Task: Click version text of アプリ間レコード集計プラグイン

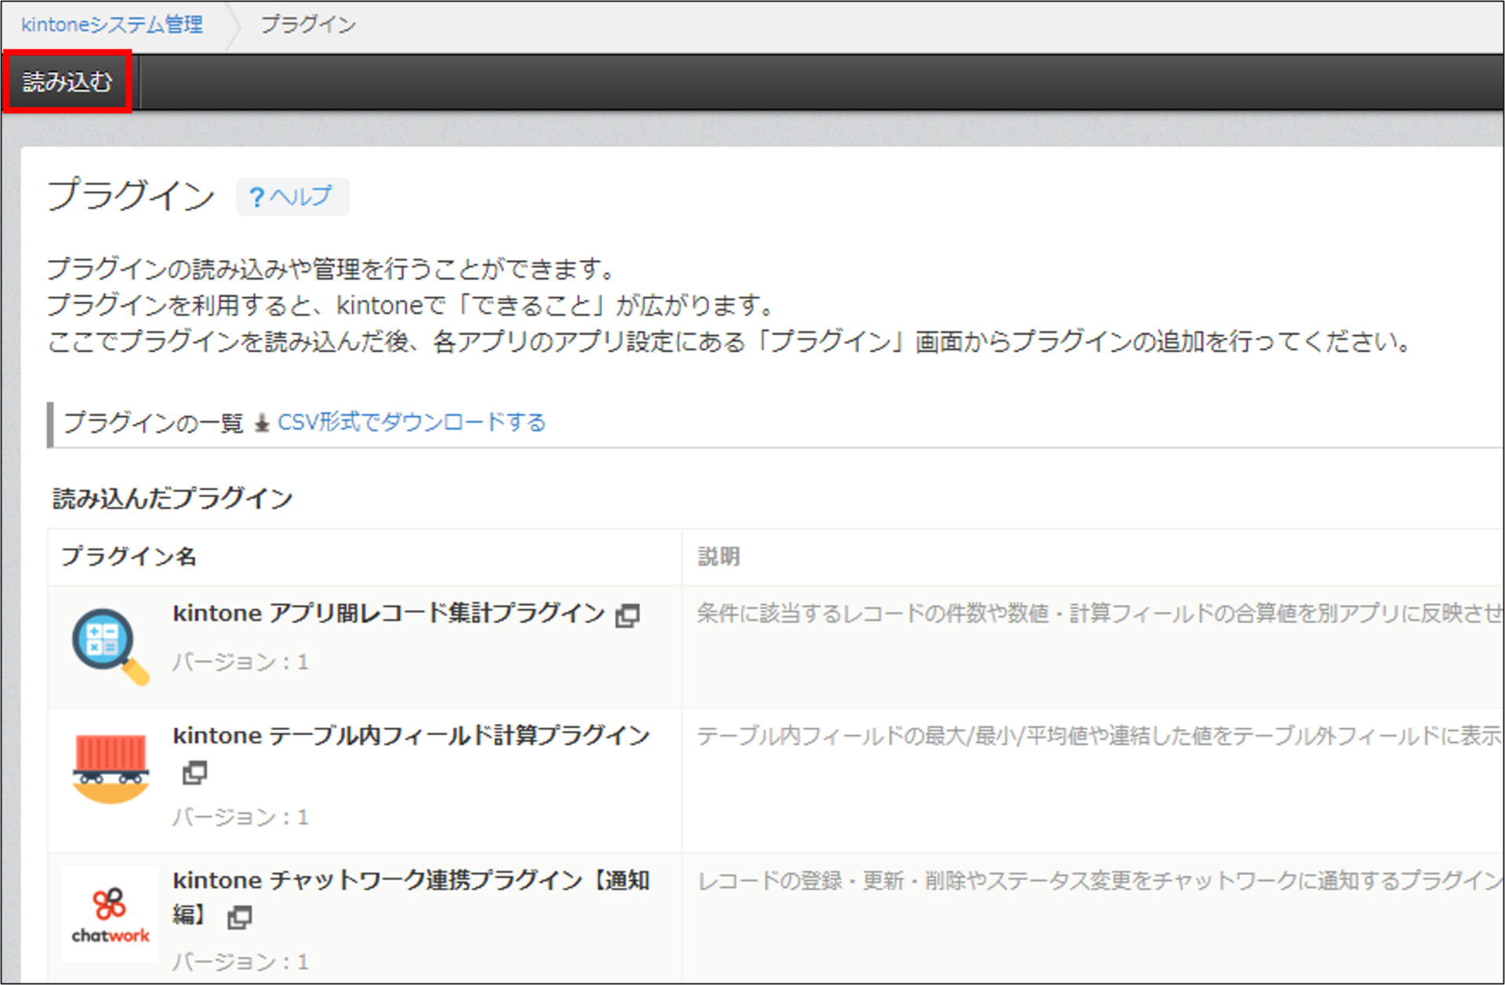Action: coord(240,662)
